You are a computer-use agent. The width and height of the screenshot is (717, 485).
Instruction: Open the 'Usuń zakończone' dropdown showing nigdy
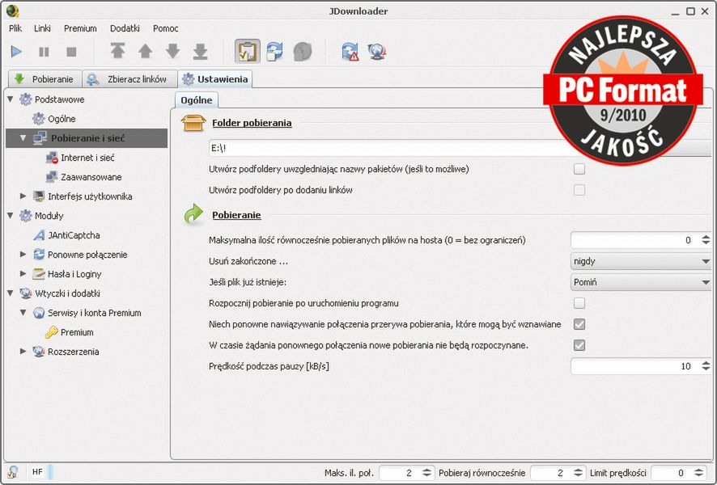641,261
